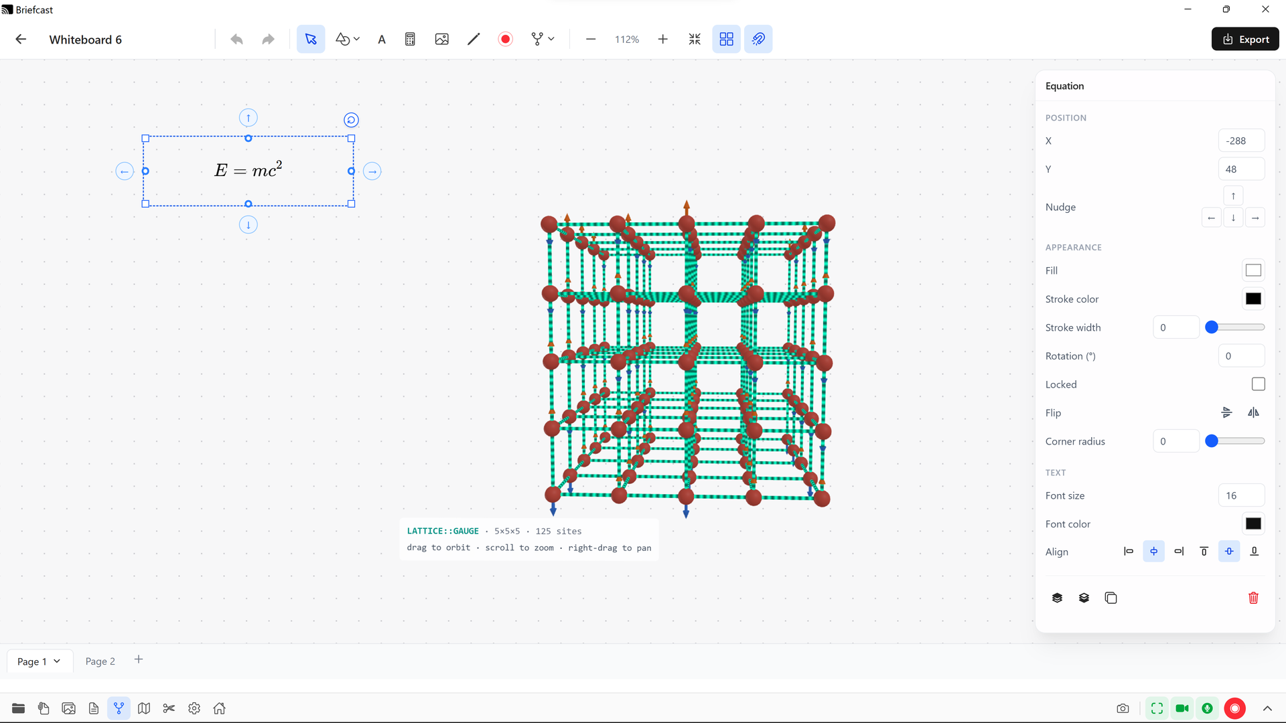1286x723 pixels.
Task: Add a new page with plus
Action: pos(139,660)
